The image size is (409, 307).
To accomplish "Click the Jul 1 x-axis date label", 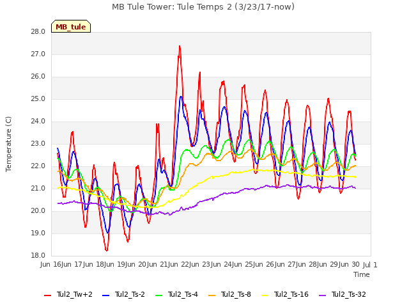I will (x=370, y=265).
